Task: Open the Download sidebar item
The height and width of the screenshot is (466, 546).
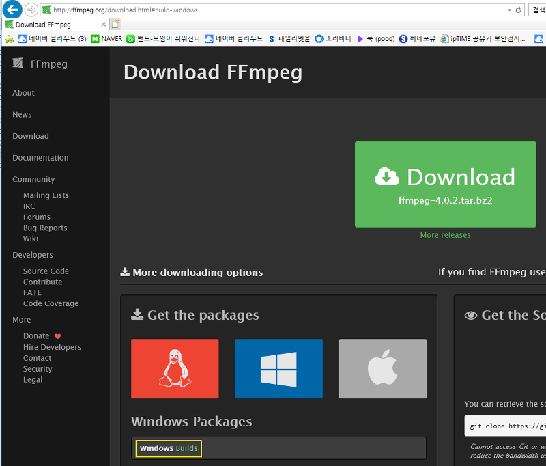Action: point(31,136)
